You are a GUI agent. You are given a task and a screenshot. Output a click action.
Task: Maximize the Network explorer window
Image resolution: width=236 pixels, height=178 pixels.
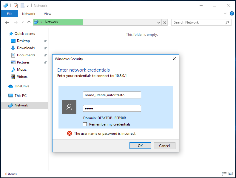coord(215,6)
